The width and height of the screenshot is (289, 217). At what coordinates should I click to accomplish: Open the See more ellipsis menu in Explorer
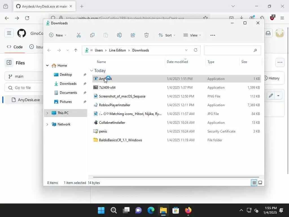pyautogui.click(x=213, y=35)
